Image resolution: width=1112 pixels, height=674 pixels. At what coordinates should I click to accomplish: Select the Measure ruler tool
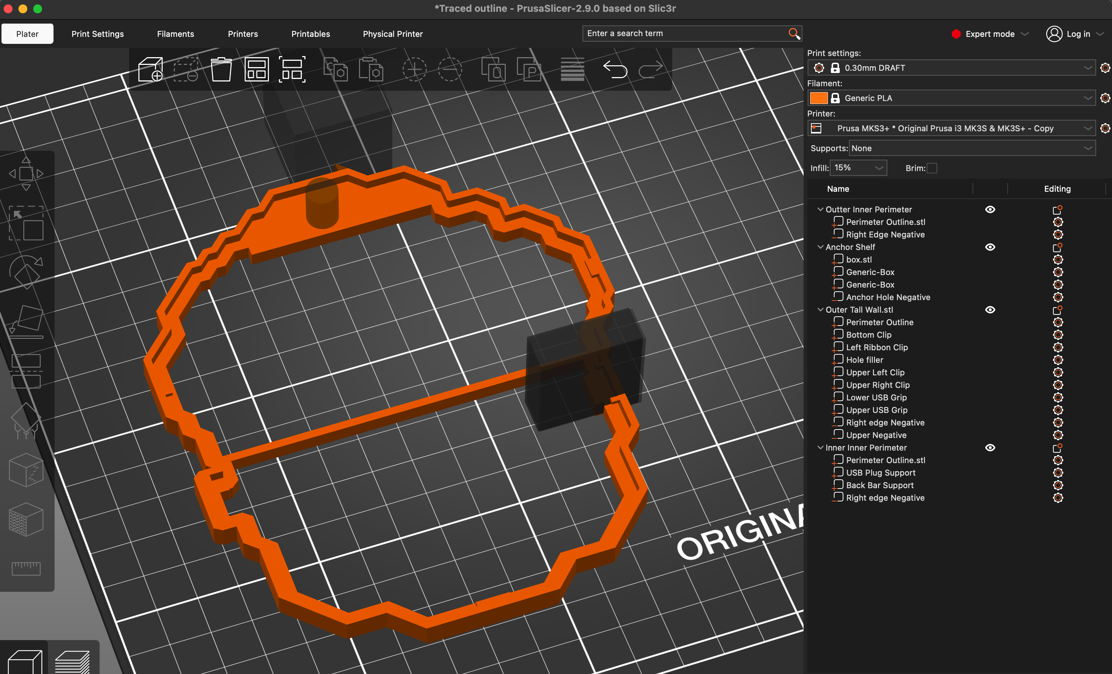click(x=26, y=569)
